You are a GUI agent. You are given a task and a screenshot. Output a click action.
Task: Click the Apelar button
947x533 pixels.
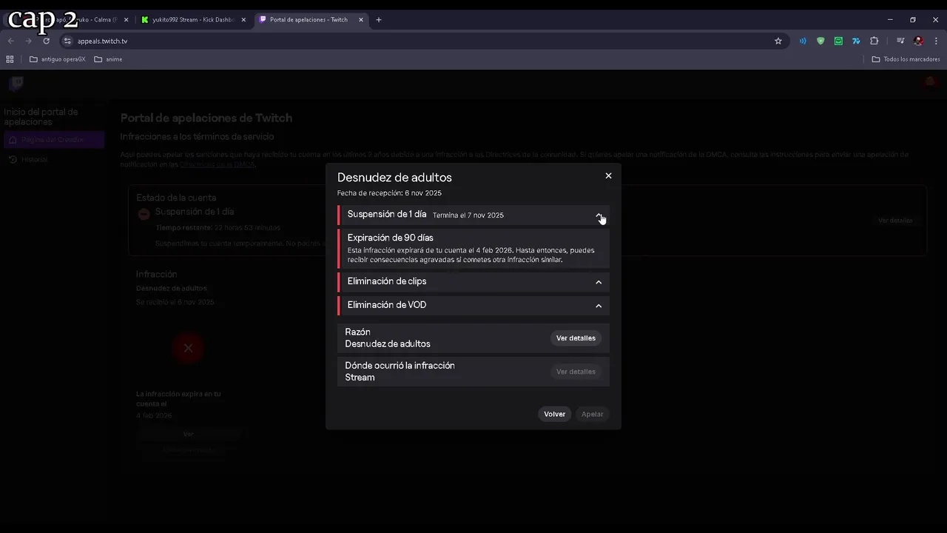pyautogui.click(x=592, y=415)
